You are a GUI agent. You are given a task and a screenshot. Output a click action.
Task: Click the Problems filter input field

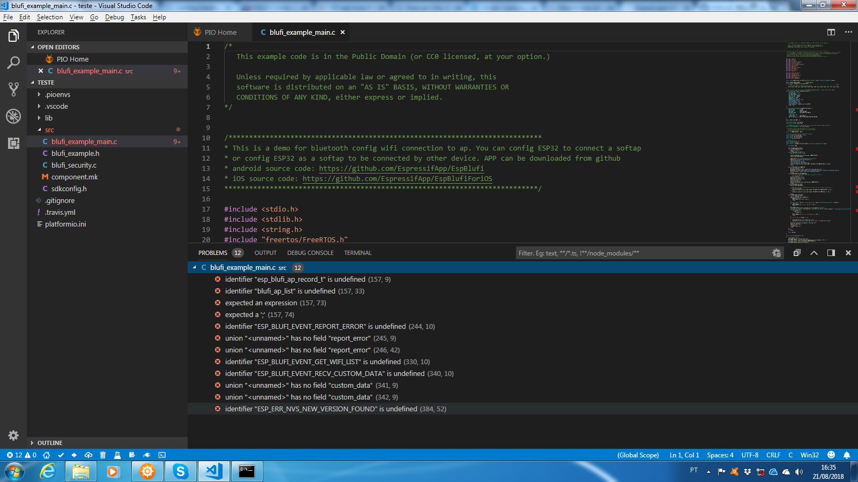(x=642, y=253)
